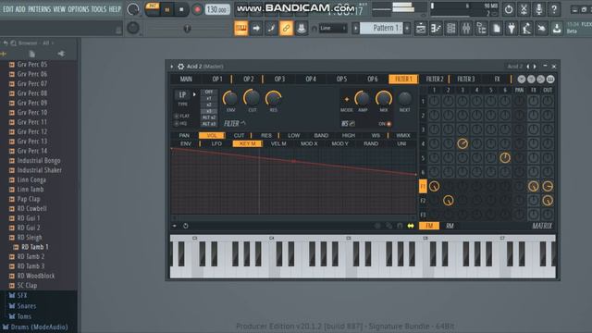Select the x2 filter slope option
This screenshot has height=333, width=592.
point(209,105)
